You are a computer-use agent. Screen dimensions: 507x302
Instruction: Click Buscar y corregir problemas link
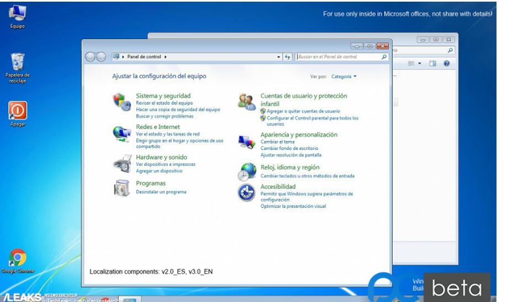click(165, 116)
